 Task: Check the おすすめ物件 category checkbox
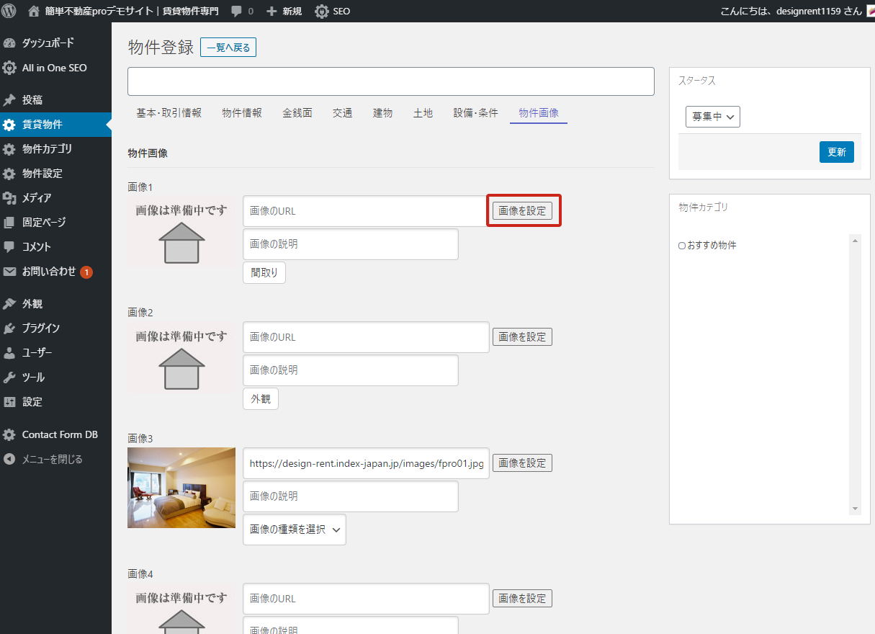point(682,246)
